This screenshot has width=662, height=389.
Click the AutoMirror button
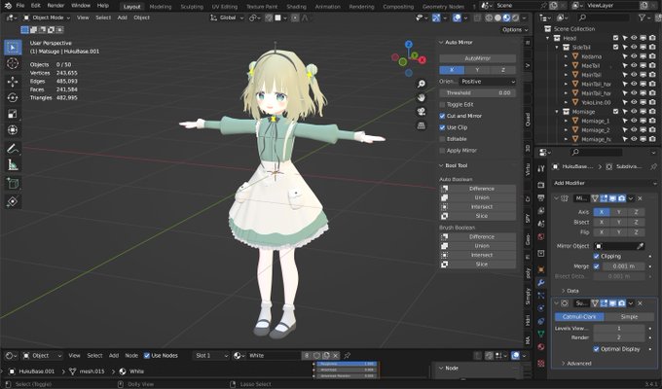[x=477, y=58]
